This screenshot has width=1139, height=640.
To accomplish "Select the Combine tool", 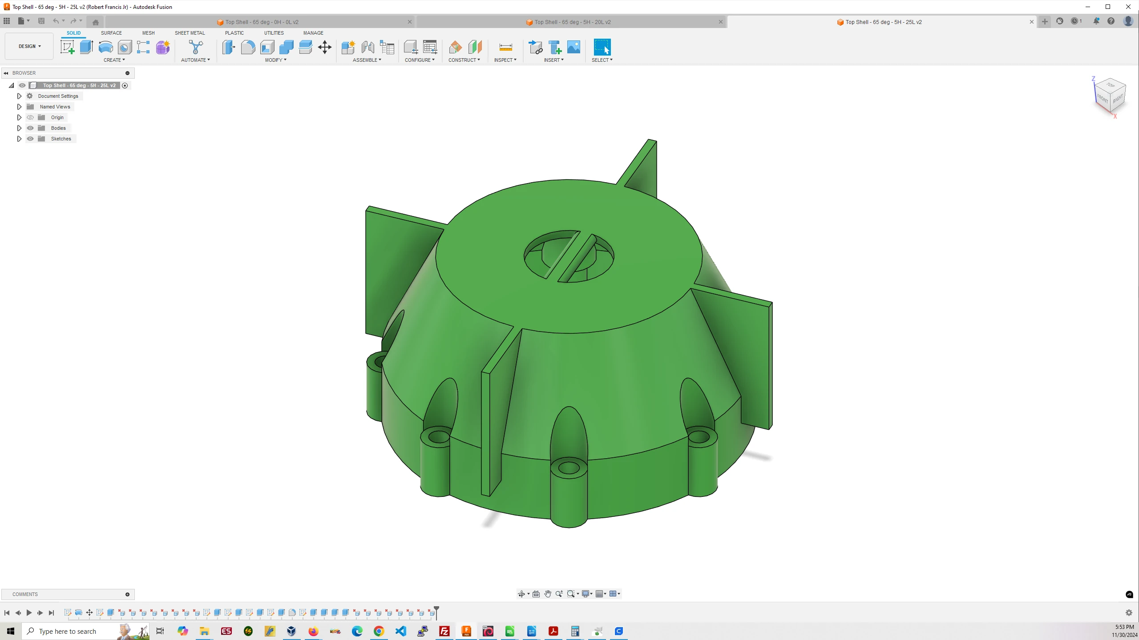I will (286, 47).
